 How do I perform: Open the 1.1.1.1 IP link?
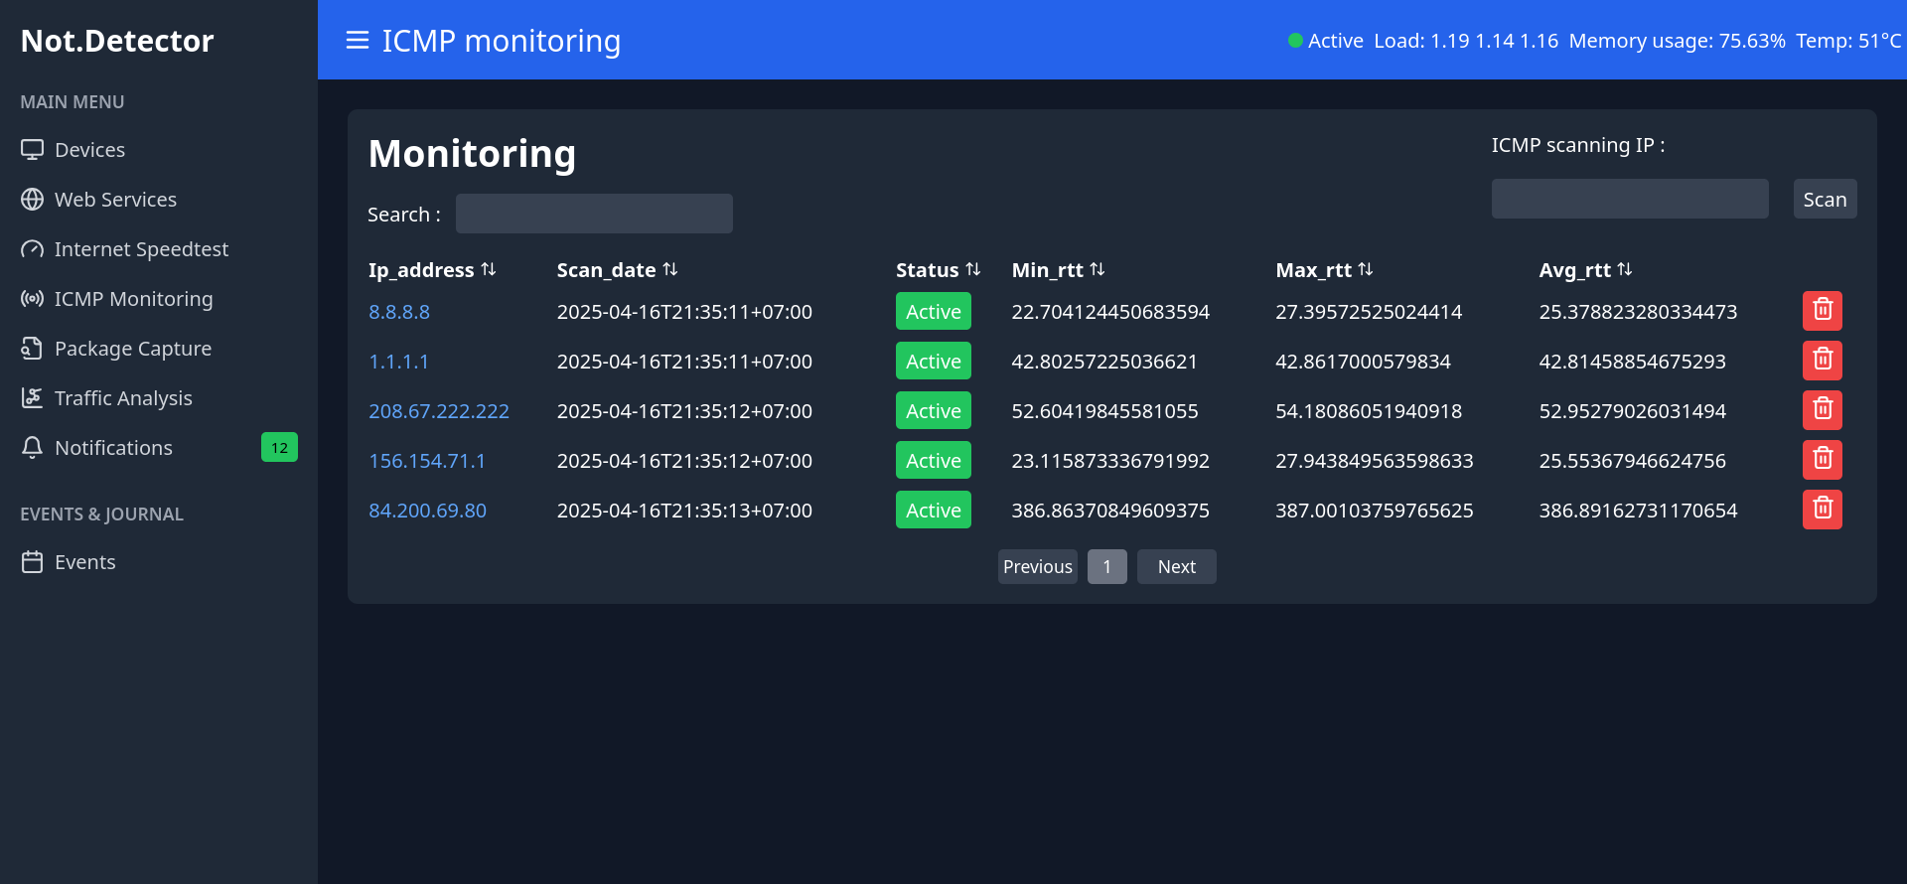tap(398, 362)
